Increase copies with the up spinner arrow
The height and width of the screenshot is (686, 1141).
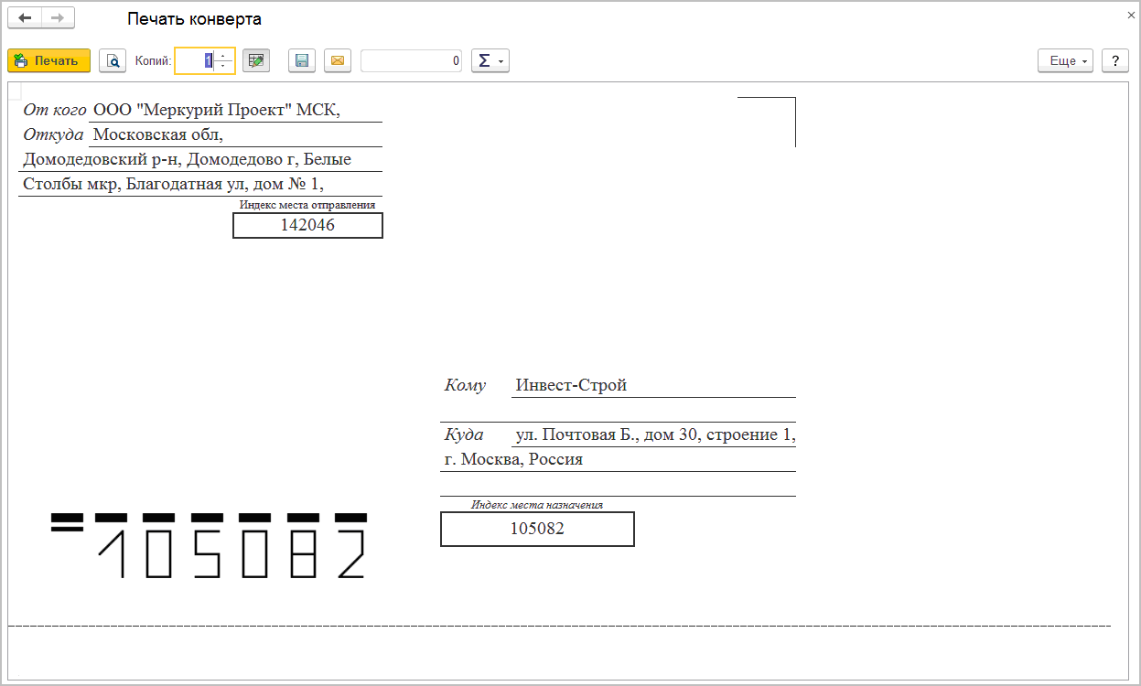pyautogui.click(x=224, y=55)
